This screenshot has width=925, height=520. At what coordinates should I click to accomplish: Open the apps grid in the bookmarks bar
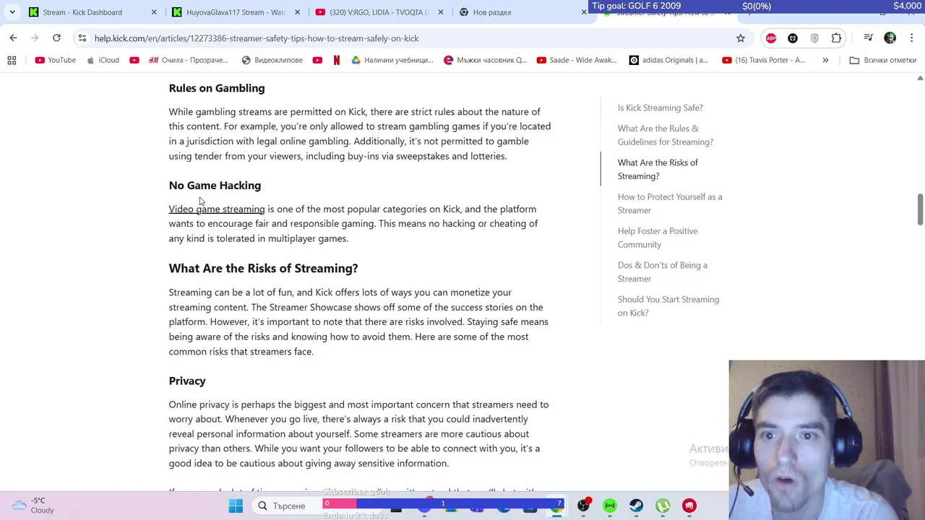point(12,60)
